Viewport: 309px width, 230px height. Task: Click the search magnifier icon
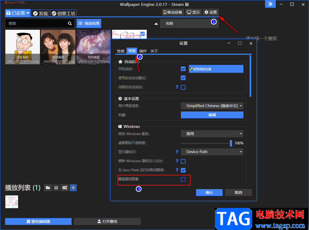click(x=70, y=23)
